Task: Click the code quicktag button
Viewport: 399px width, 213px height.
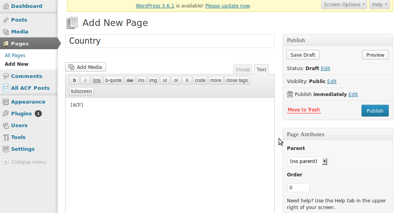Action: click(200, 80)
